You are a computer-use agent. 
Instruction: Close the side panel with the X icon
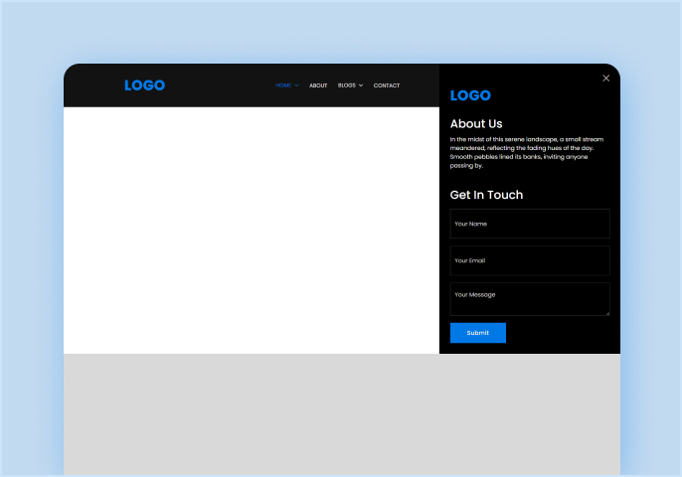(x=605, y=79)
